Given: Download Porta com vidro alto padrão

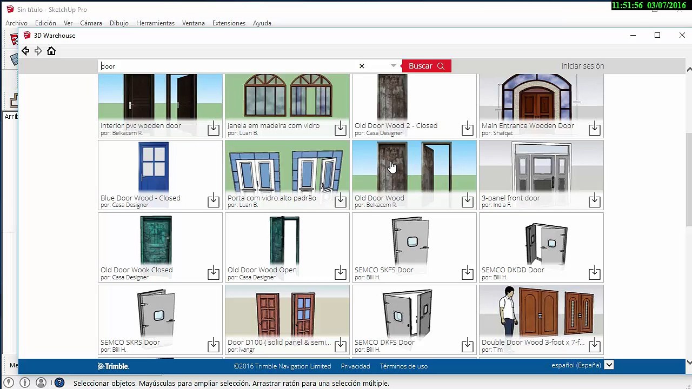Looking at the screenshot, I should point(341,200).
